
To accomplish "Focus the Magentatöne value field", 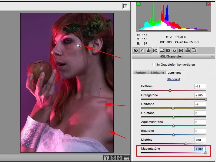I will 200,149.
